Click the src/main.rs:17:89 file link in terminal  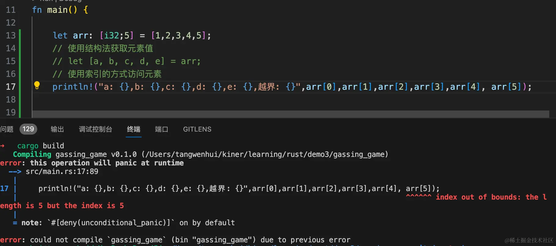tap(62, 172)
